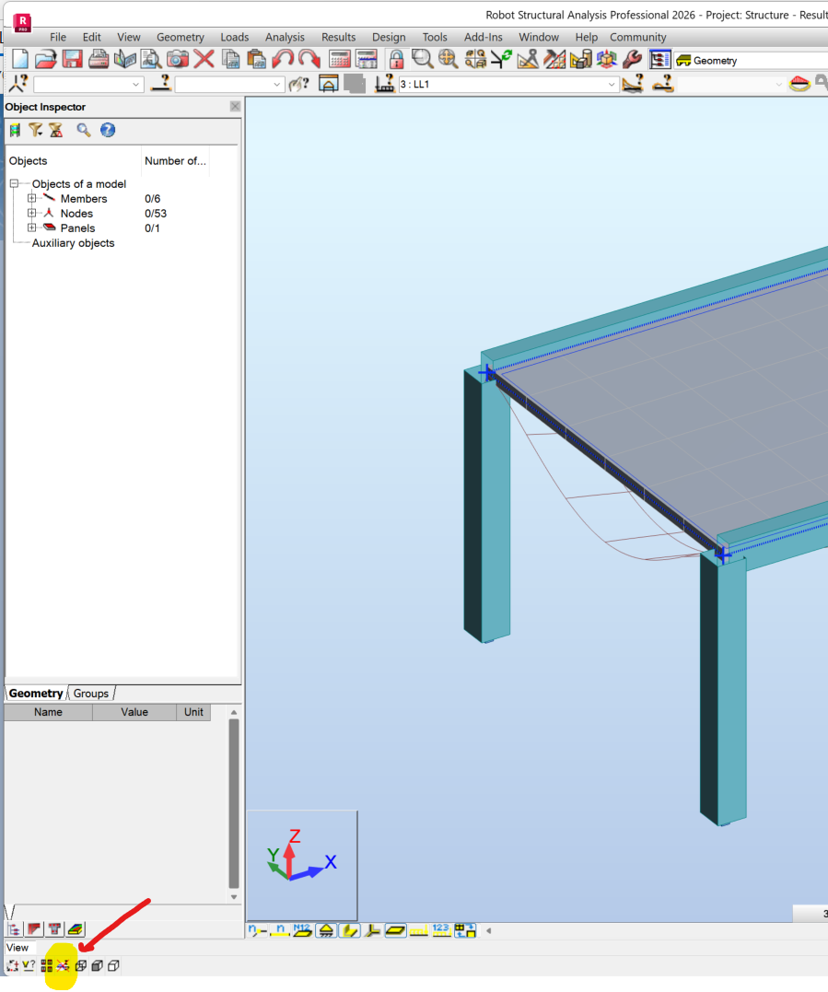Expand the Members branch in Object Inspector
The image size is (828, 992).
pos(31,198)
